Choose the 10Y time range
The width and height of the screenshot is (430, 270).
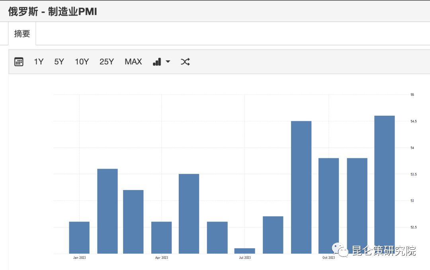coord(82,62)
